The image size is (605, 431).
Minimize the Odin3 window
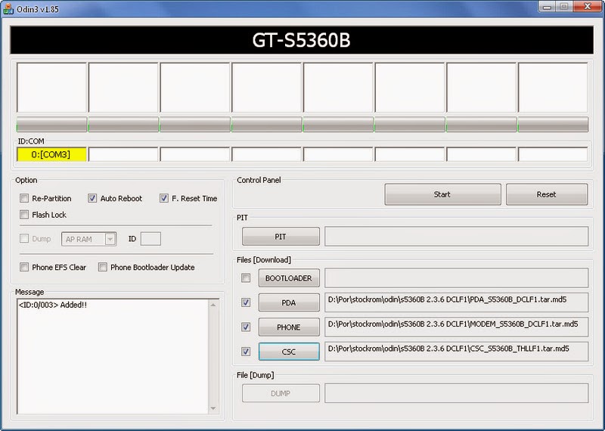(548, 7)
